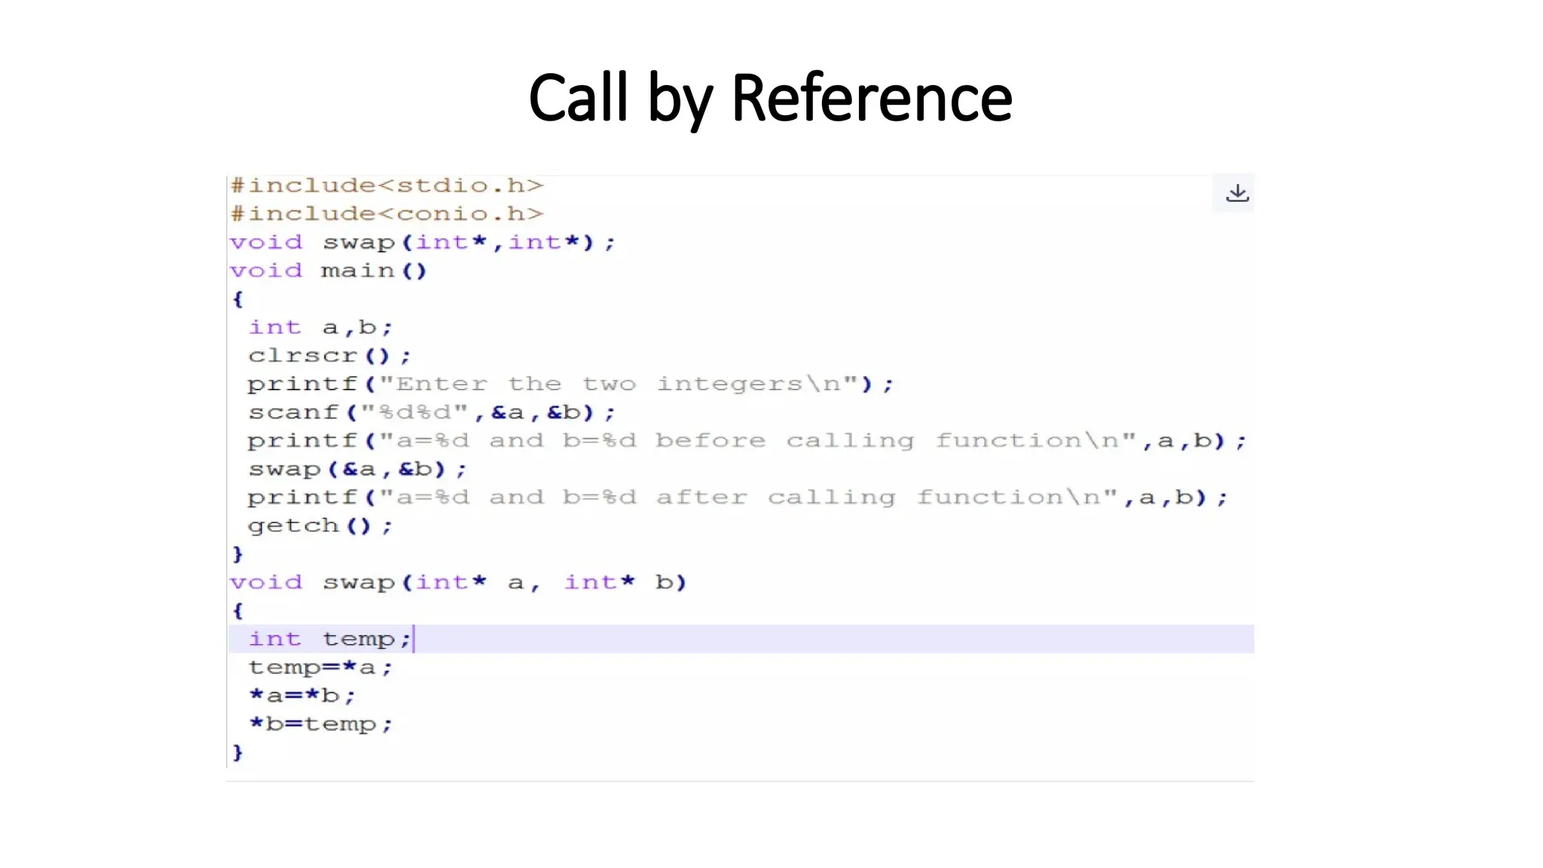Click the 'int a,b;' declaration line
The image size is (1543, 868).
[x=321, y=328]
